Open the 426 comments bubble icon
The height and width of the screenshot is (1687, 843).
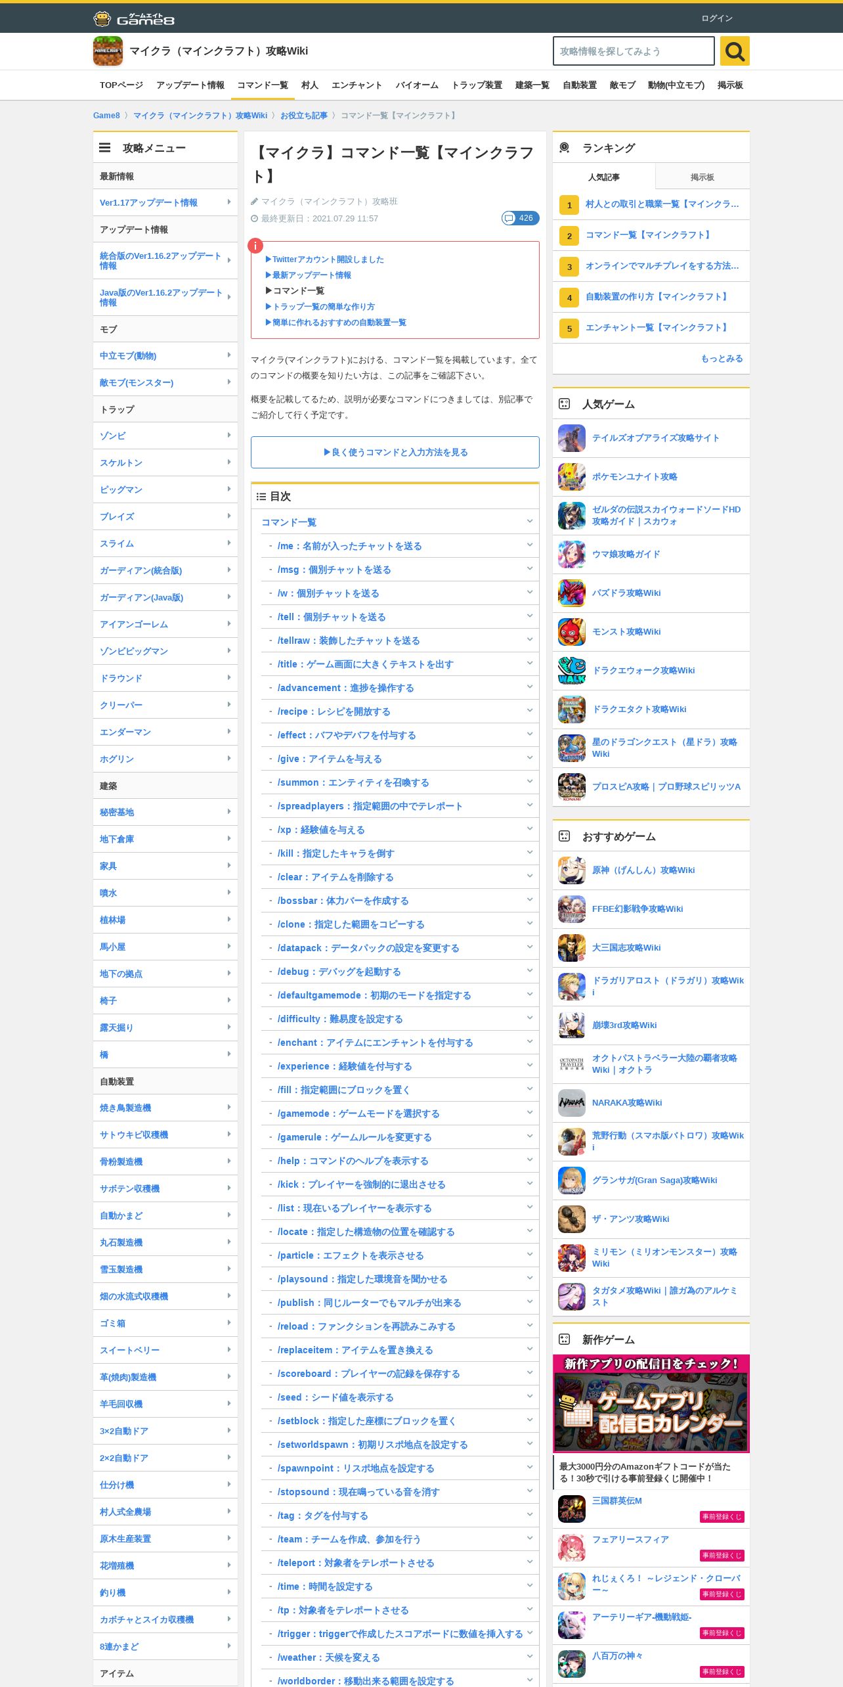tap(520, 218)
